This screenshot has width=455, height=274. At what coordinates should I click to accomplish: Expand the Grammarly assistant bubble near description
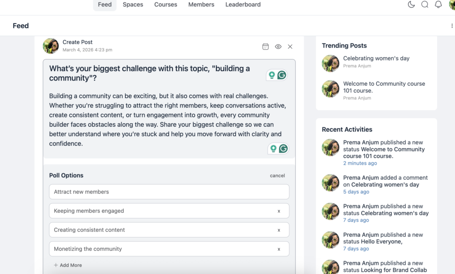[283, 148]
